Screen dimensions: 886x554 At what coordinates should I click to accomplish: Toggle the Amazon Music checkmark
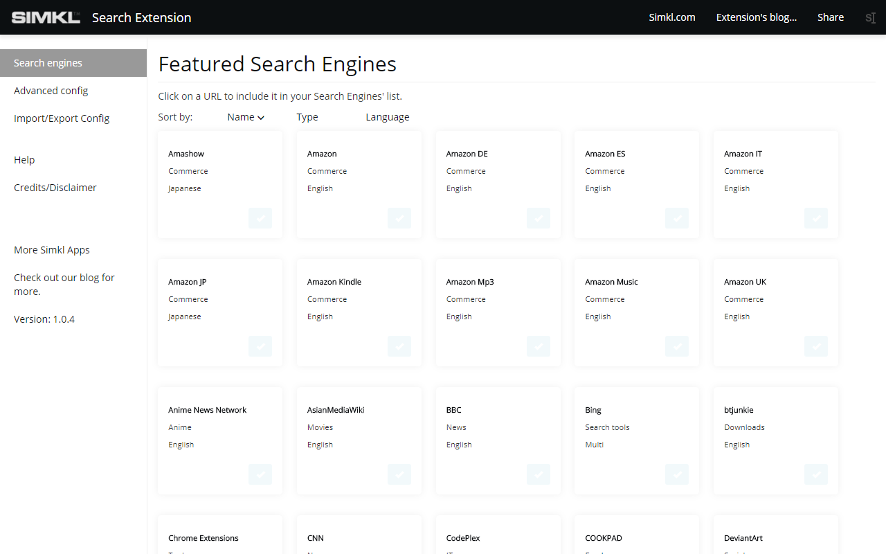677,346
